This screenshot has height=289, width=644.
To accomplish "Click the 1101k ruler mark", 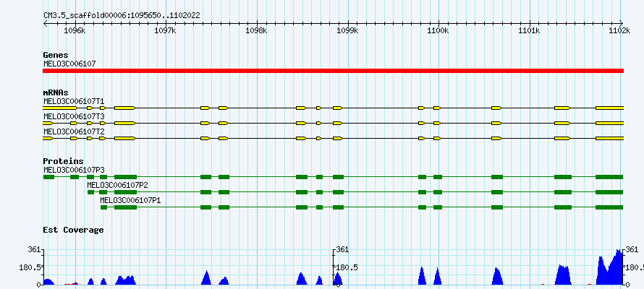I will [x=530, y=31].
